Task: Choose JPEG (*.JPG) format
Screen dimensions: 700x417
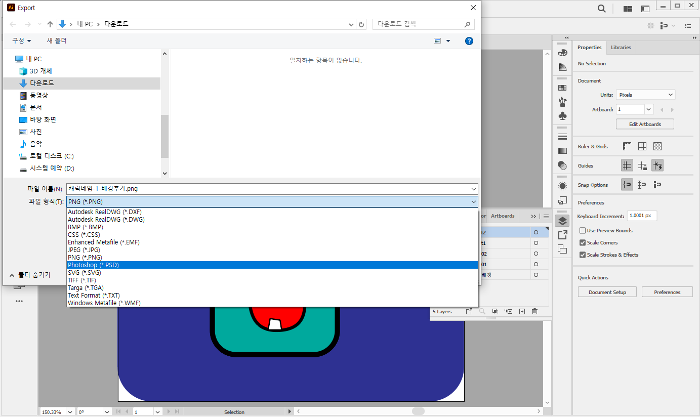Action: coord(272,249)
